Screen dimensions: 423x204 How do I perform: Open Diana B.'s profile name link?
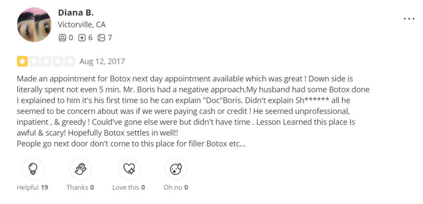[76, 12]
